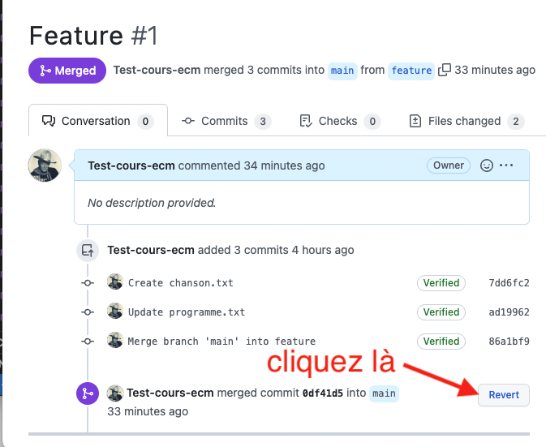Click avatar next to Update programme.txt commit
Viewport: 546px width, 447px height.
click(115, 312)
